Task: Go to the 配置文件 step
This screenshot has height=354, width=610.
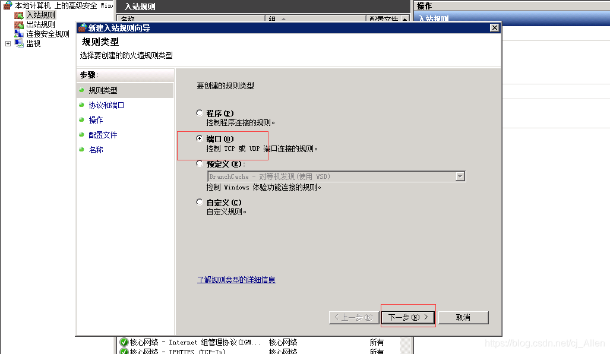Action: click(x=103, y=135)
